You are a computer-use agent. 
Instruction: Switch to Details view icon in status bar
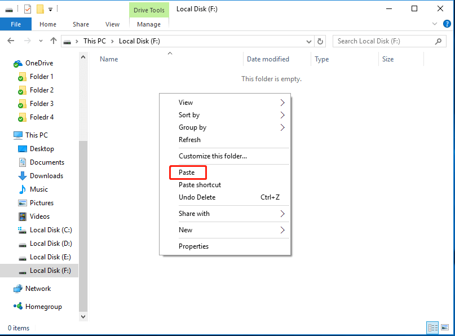[432, 327]
